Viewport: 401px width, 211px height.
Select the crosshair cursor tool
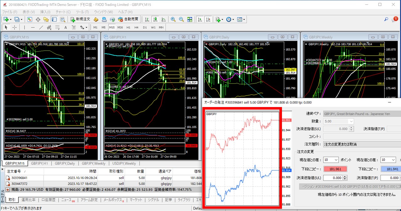pyautogui.click(x=14, y=27)
